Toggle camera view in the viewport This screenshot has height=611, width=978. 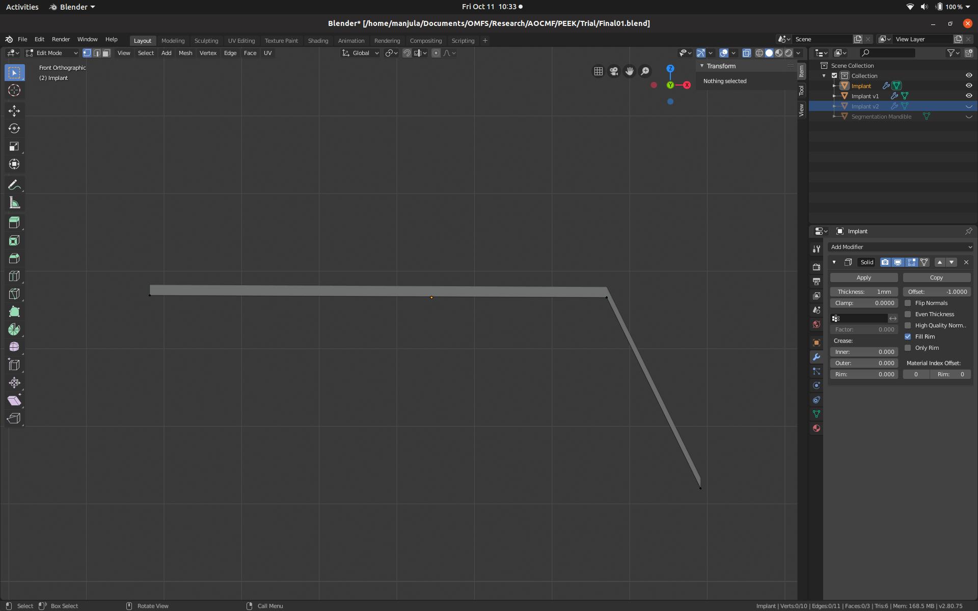pyautogui.click(x=614, y=71)
